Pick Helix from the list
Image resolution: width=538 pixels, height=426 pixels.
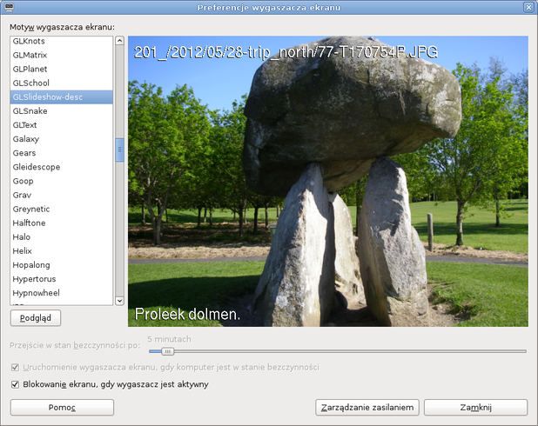tap(62, 251)
